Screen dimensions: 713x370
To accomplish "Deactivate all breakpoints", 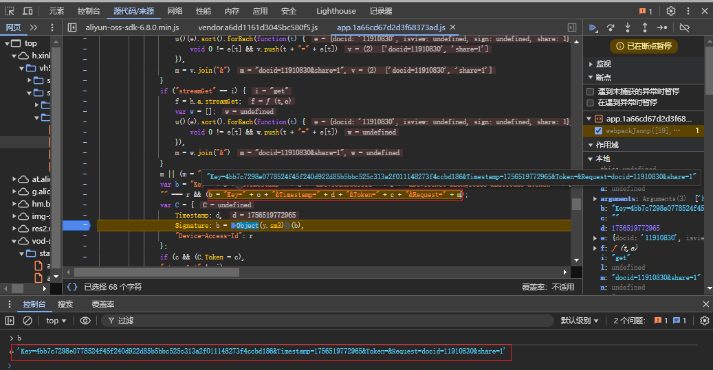I will [684, 27].
